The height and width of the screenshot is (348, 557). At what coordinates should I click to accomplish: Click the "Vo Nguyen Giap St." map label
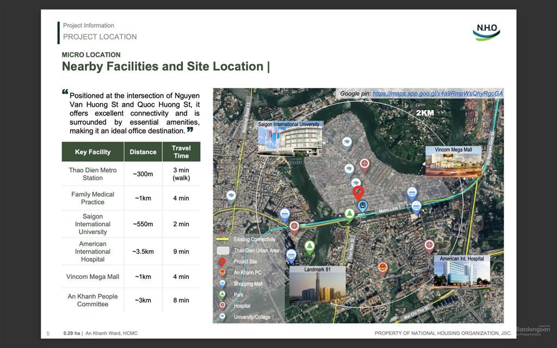[x=491, y=148]
